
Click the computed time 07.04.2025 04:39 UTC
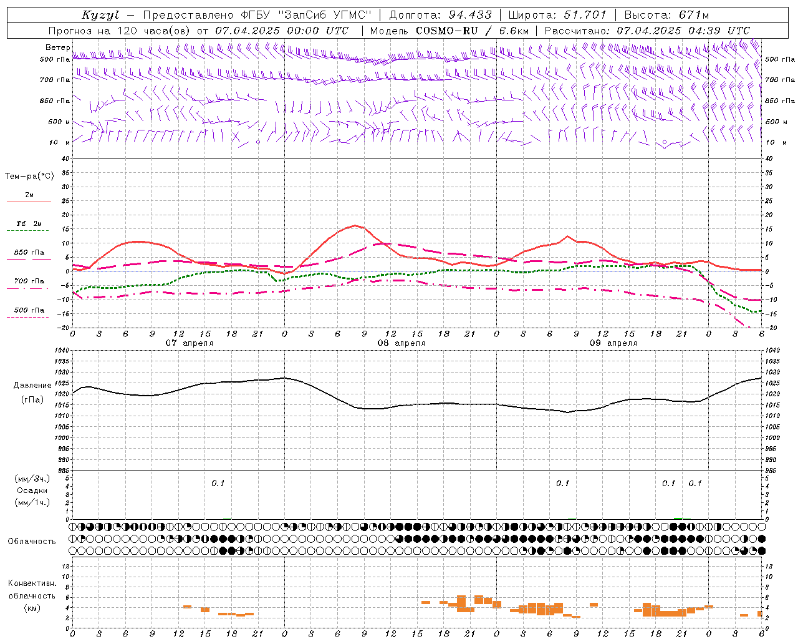point(683,31)
